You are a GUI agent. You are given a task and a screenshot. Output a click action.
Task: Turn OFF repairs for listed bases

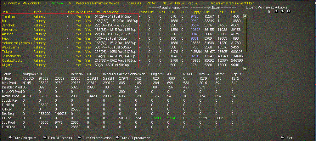tap(57, 138)
